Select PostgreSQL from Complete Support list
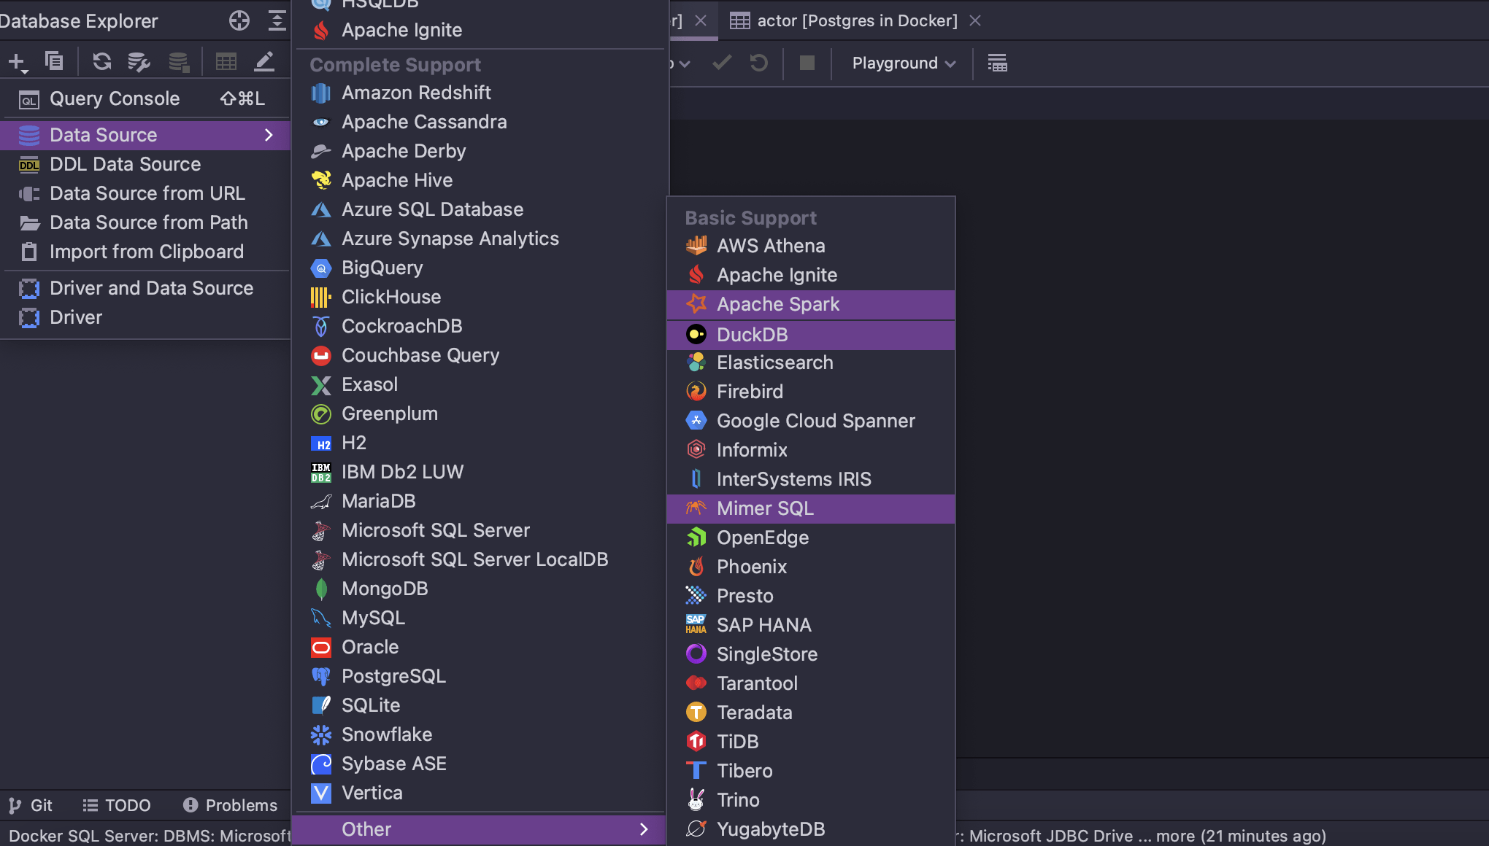Viewport: 1489px width, 846px height. tap(393, 676)
